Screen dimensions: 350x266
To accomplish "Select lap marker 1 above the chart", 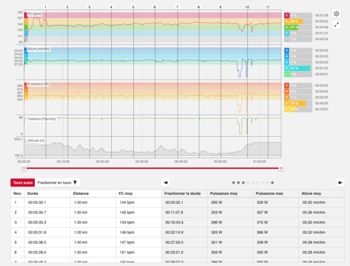I will click(45, 7).
